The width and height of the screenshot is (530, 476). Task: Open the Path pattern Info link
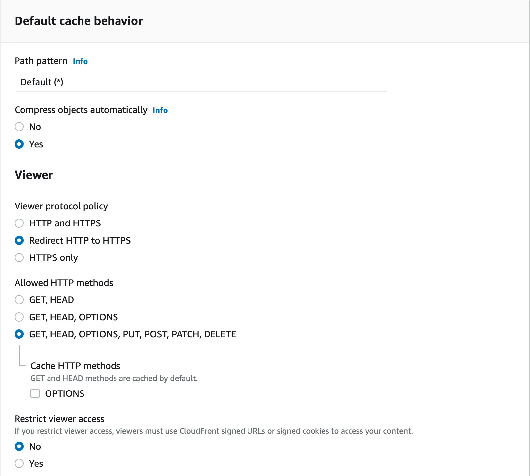point(80,61)
